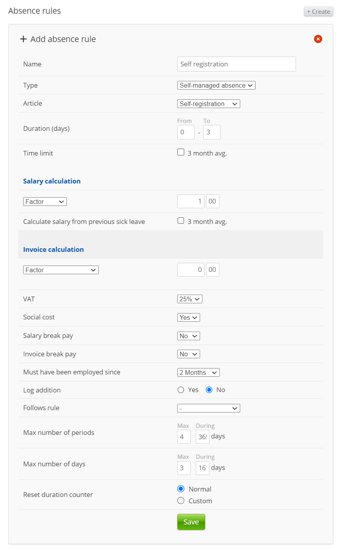Open the VAT percentage dropdown

click(189, 299)
